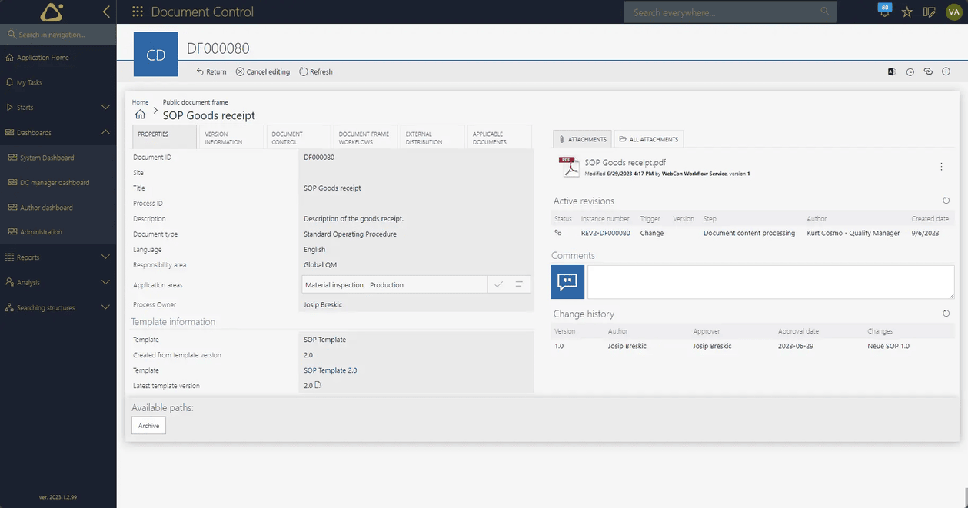
Task: Click the favorites star icon
Action: tap(907, 12)
